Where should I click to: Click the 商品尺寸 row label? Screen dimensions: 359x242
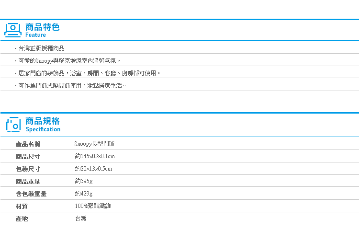(x=28, y=157)
